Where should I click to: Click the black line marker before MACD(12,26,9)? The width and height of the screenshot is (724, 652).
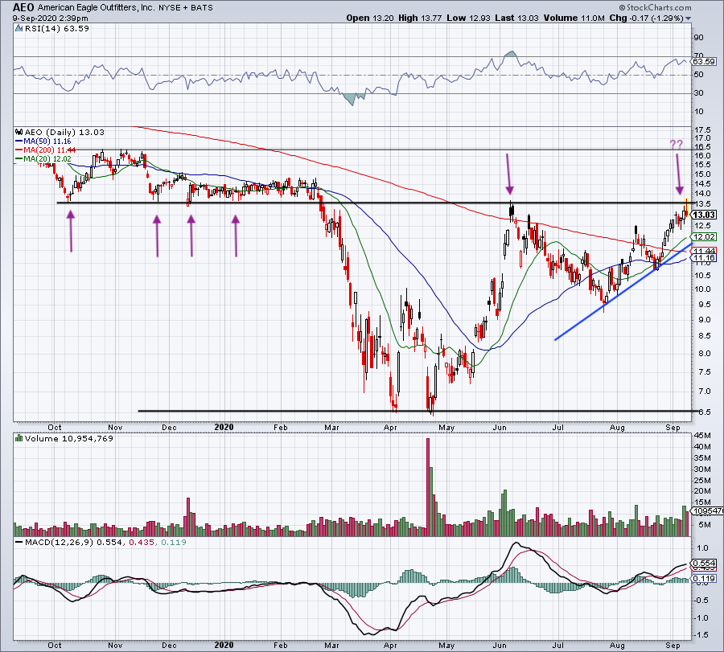[19, 542]
